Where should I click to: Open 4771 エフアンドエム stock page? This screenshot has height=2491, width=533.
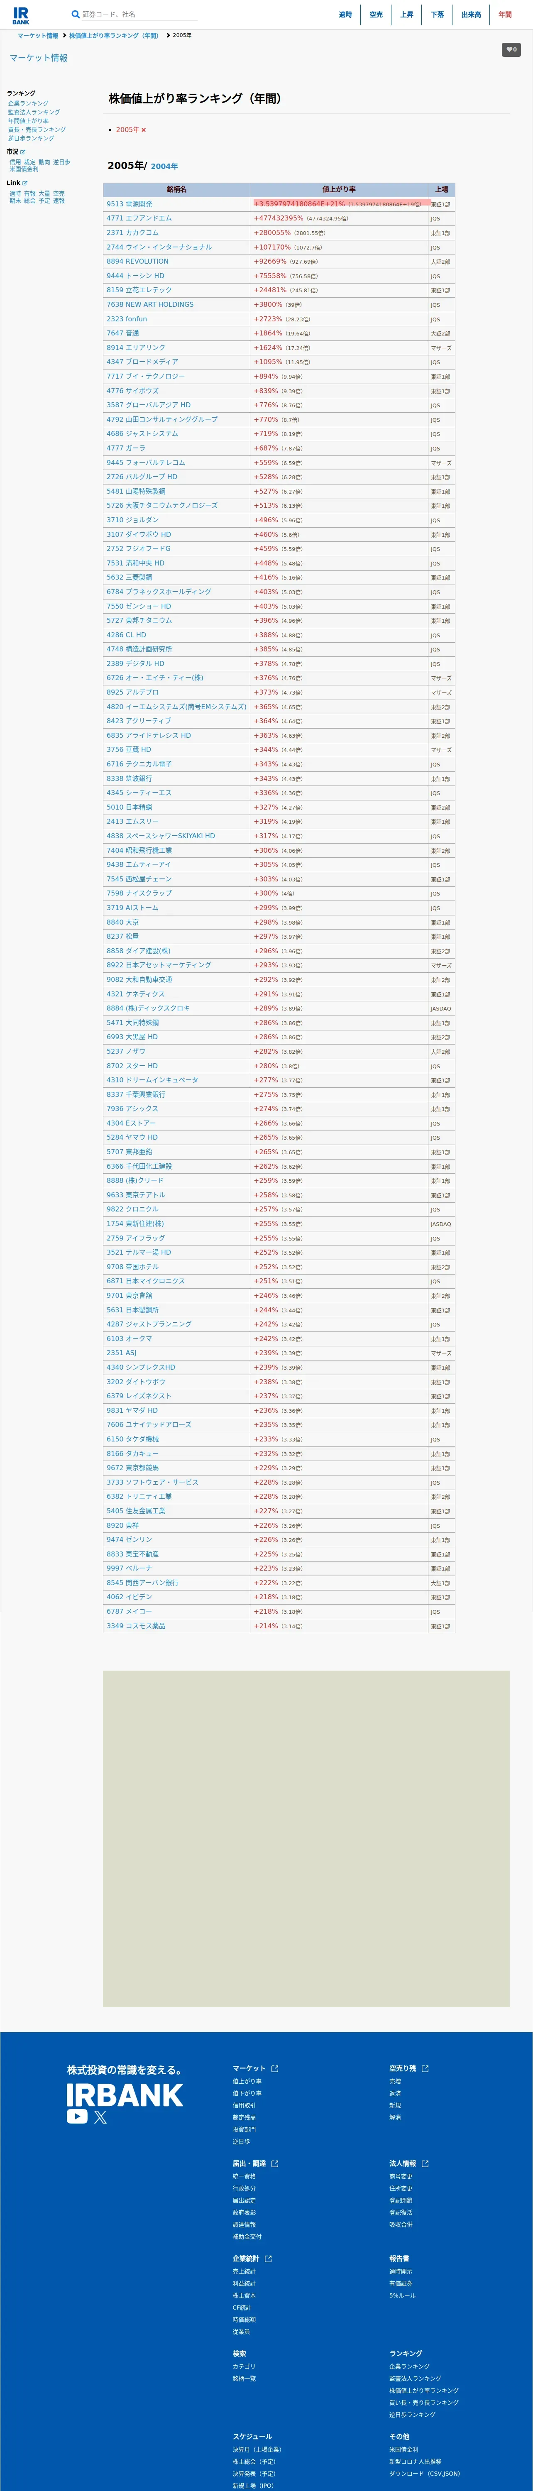coord(139,218)
